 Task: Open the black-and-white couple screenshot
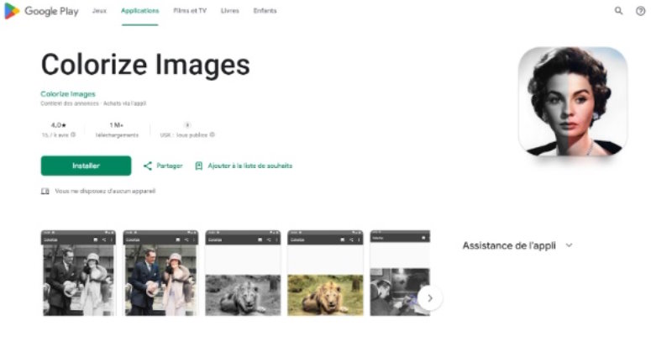[78, 273]
